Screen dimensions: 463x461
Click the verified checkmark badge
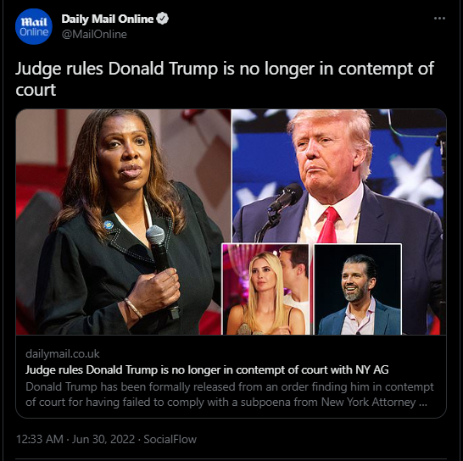click(162, 19)
